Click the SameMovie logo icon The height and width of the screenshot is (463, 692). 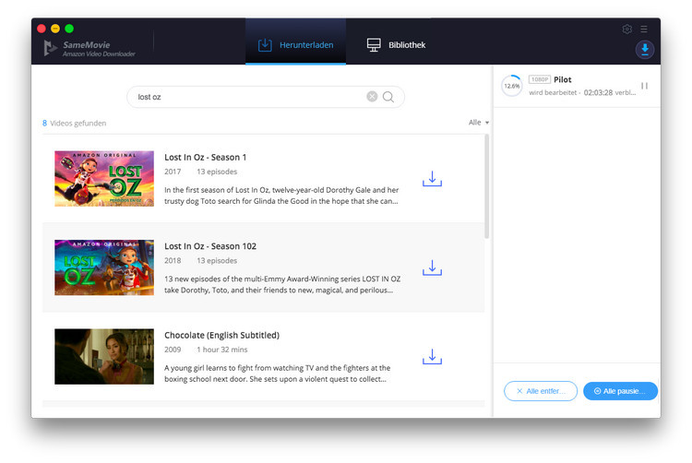click(50, 48)
